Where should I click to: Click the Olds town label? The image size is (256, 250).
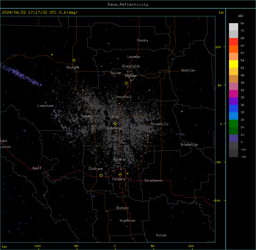coord(115,117)
